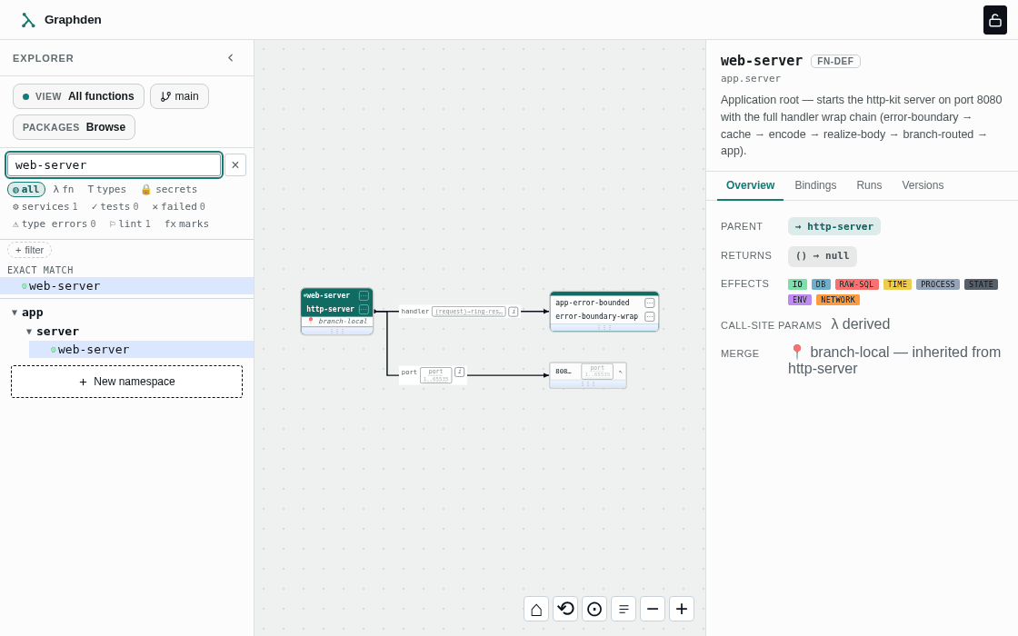Zoom in the canvas with plus
Image resolution: width=1018 pixels, height=636 pixels.
[682, 609]
